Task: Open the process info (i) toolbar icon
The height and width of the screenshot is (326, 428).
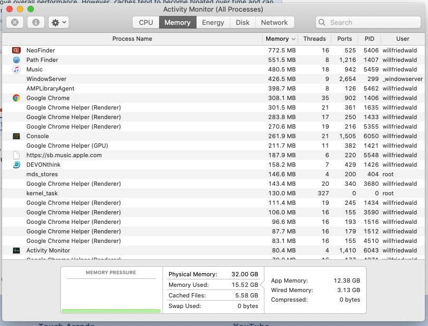Action: (36, 22)
